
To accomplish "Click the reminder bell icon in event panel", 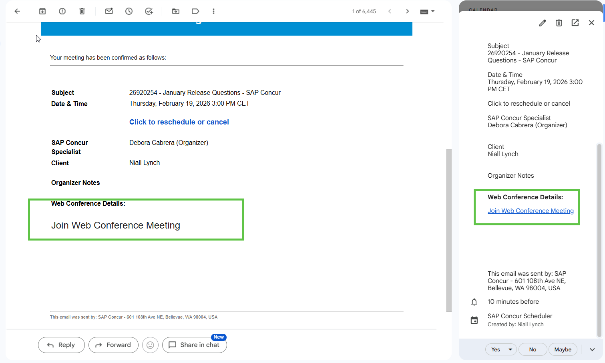I will (474, 302).
